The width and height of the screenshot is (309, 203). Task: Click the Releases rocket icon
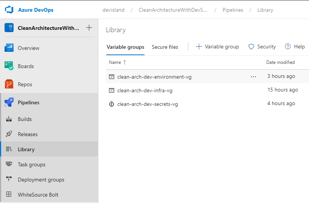click(9, 134)
